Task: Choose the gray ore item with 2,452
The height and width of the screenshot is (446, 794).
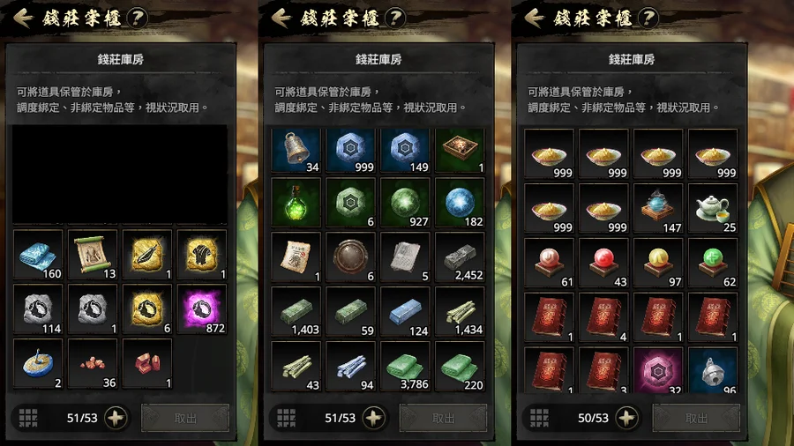Action: 460,256
